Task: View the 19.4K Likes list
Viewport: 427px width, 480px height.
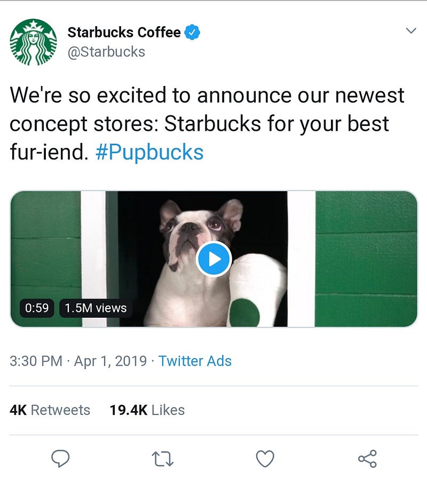Action: pos(147,410)
